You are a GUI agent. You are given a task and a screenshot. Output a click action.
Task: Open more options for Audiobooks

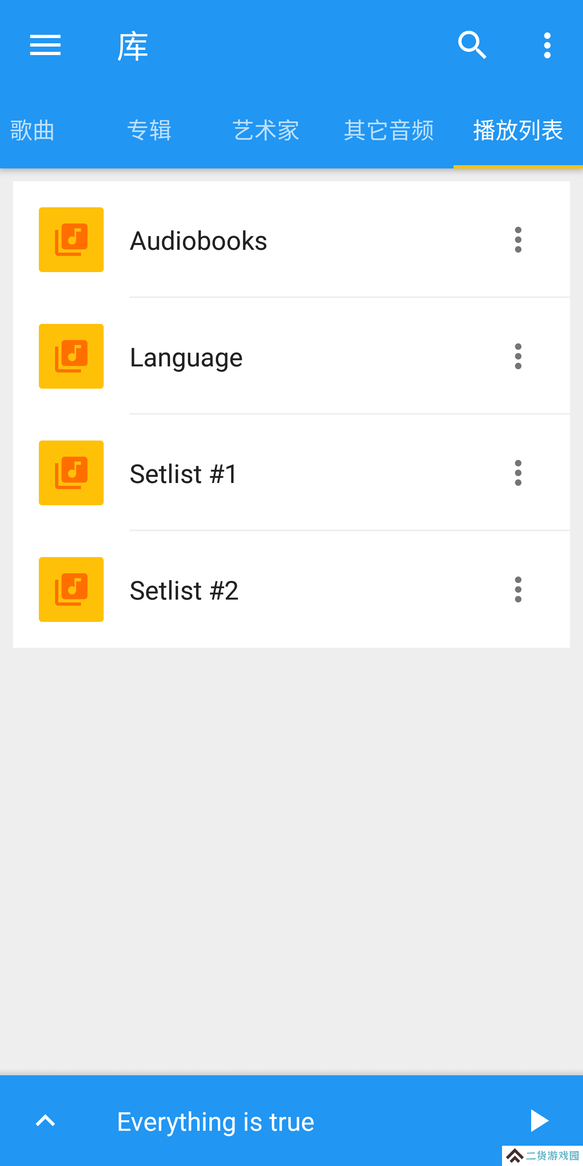click(x=518, y=239)
